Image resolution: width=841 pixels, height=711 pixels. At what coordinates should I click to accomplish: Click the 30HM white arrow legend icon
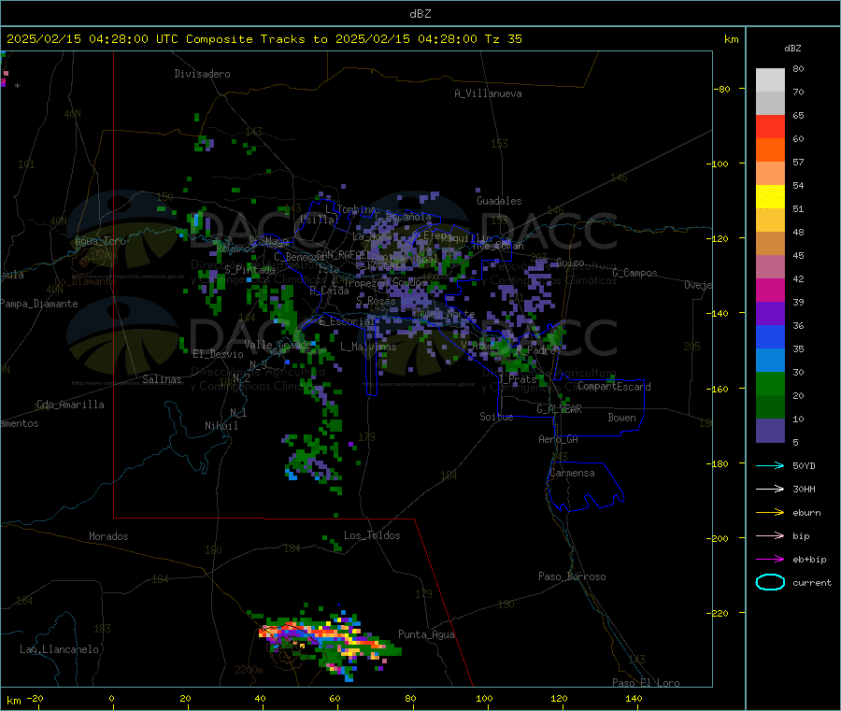tap(770, 489)
